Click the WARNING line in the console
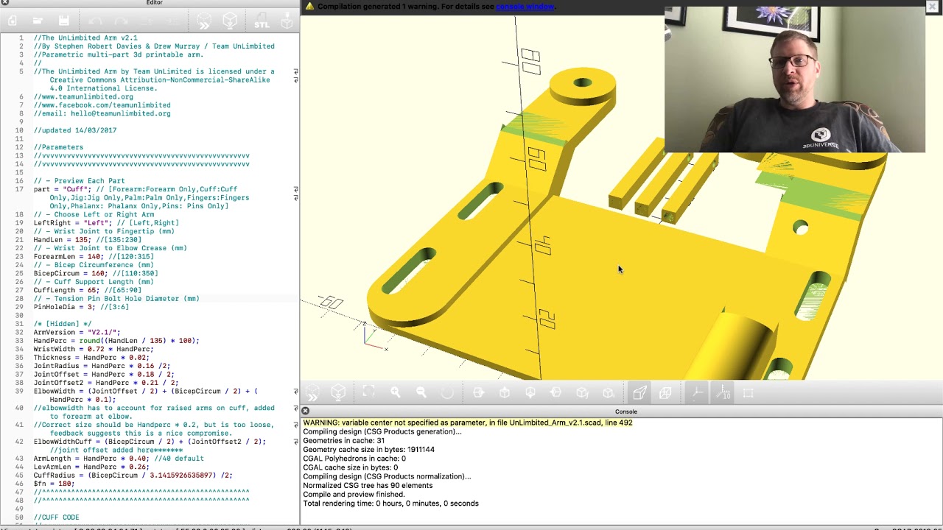The height and width of the screenshot is (530, 943). 468,423
